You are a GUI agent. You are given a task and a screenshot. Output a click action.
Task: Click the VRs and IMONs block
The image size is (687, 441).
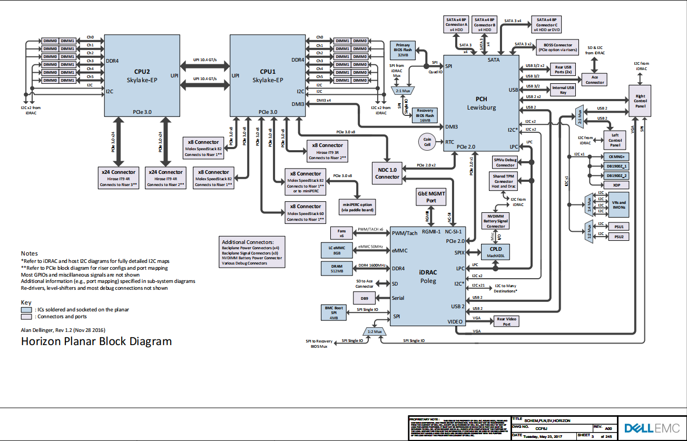pyautogui.click(x=619, y=205)
